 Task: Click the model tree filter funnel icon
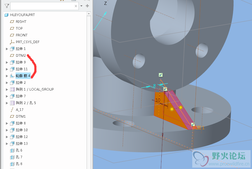pyautogui.click(x=7, y=6)
